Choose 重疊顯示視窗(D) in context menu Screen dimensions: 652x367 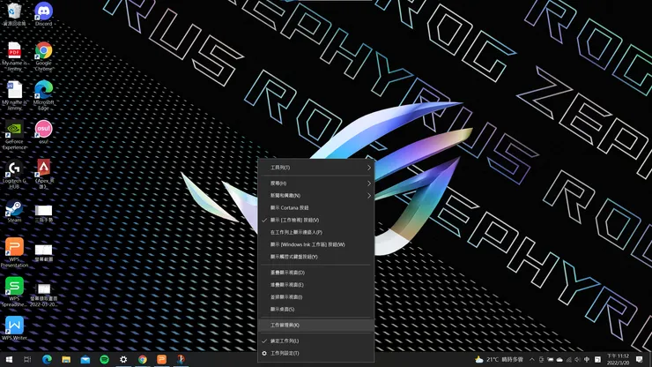point(316,273)
